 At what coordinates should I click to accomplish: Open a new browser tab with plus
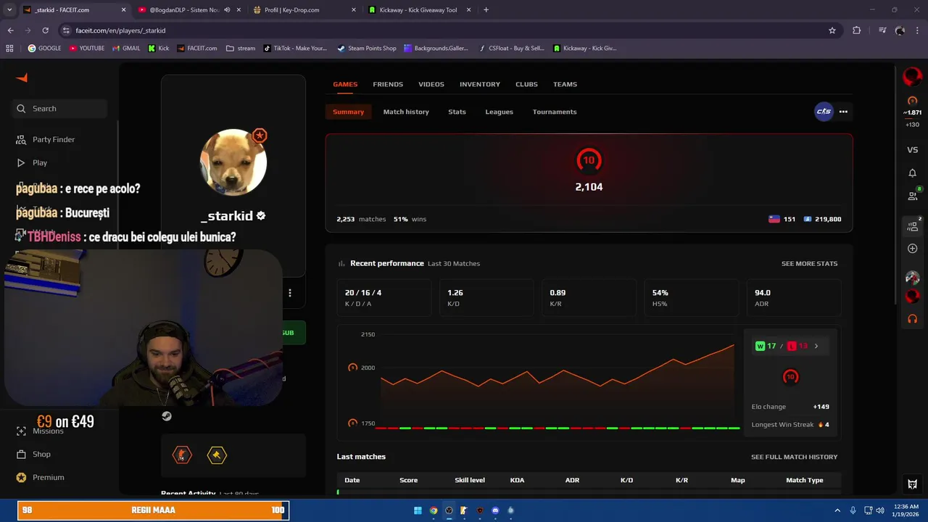[486, 10]
